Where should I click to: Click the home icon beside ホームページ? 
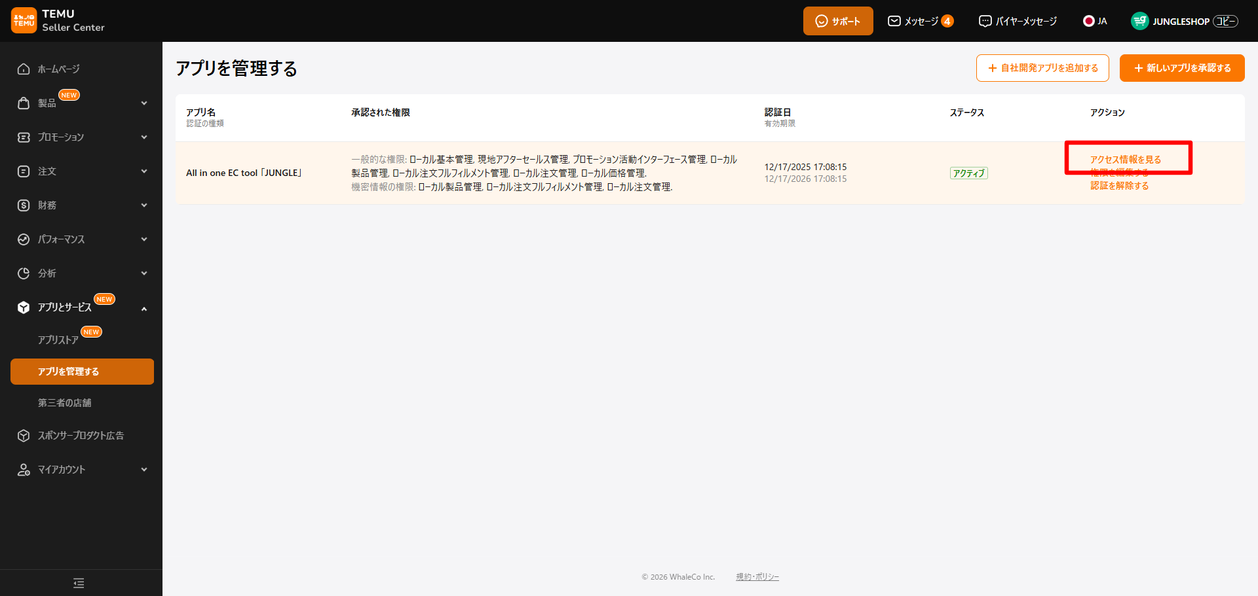click(24, 69)
